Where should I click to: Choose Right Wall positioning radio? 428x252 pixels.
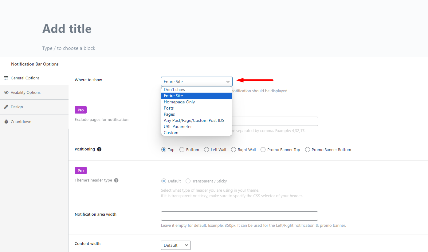234,150
